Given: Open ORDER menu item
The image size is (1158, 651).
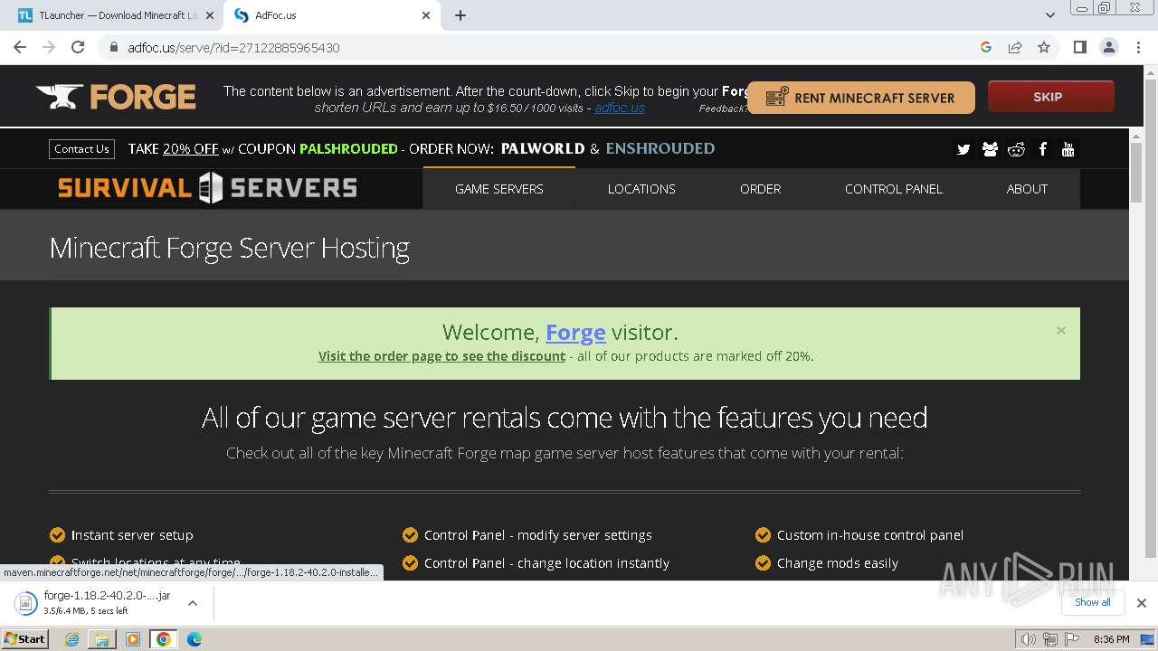Looking at the screenshot, I should [x=760, y=188].
